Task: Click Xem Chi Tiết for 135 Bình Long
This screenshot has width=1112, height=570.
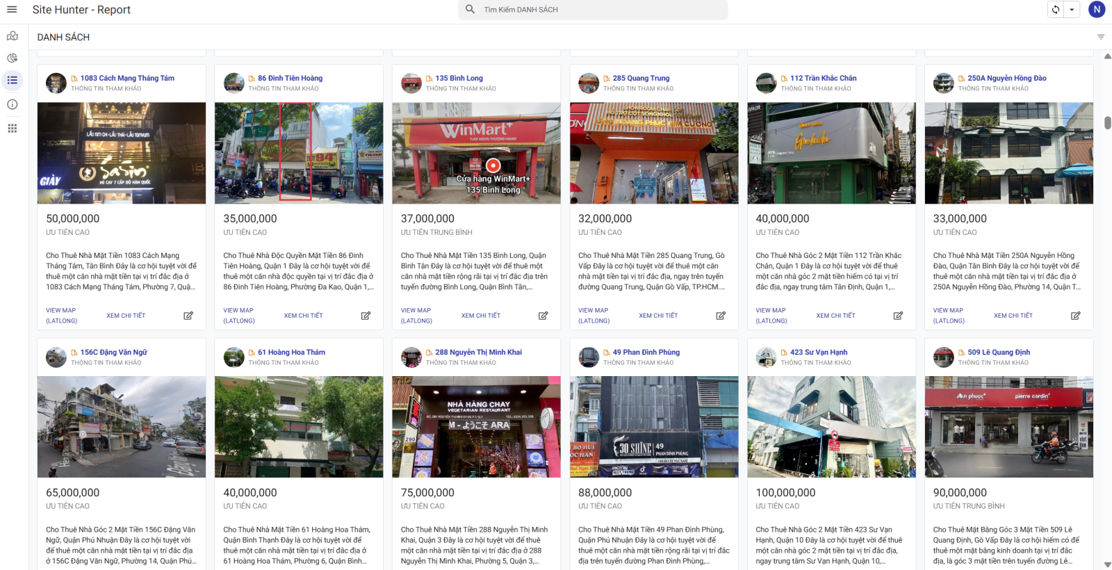Action: (481, 316)
